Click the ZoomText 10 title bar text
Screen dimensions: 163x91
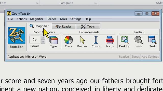tap(21, 14)
